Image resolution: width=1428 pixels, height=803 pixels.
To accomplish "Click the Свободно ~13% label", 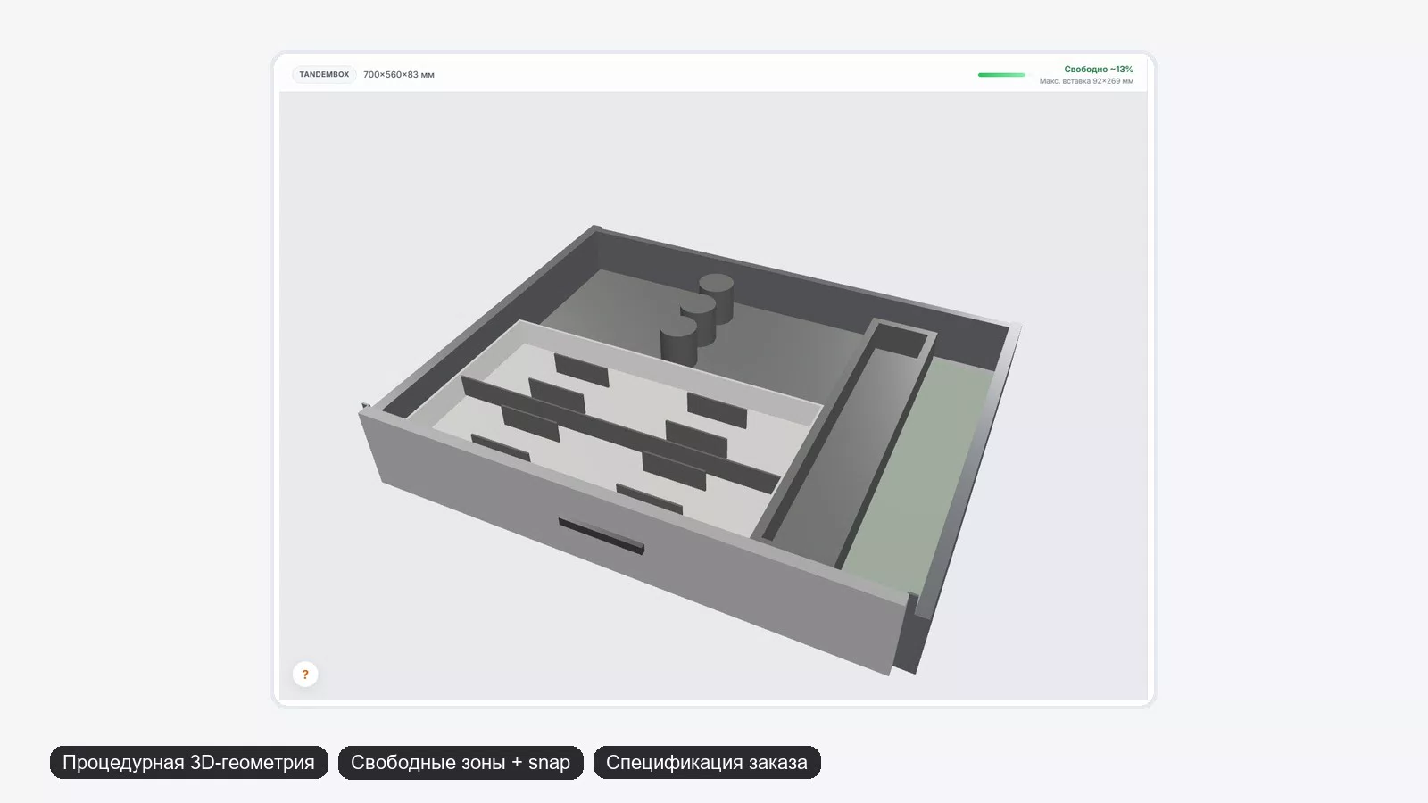I will click(1099, 70).
